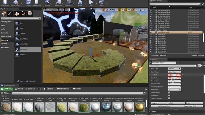Select the Paint mode brush icon

(x=10, y=13)
